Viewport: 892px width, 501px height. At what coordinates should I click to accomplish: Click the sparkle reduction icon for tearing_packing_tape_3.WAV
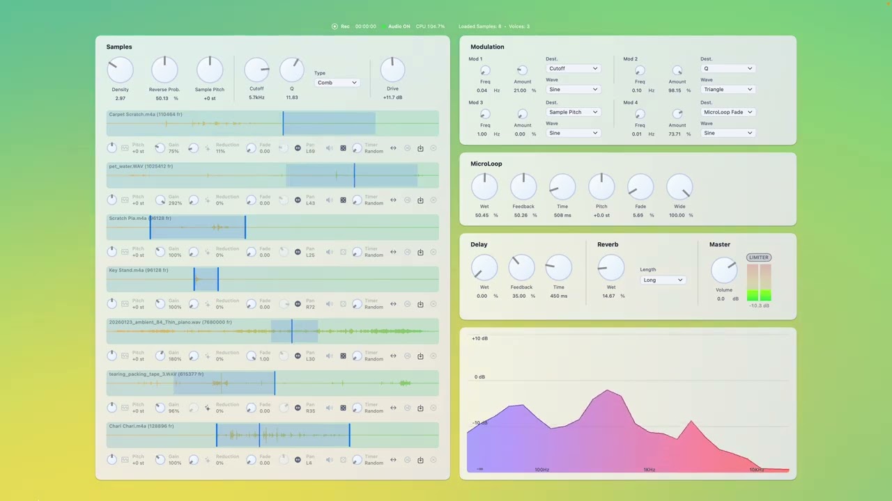tap(207, 408)
